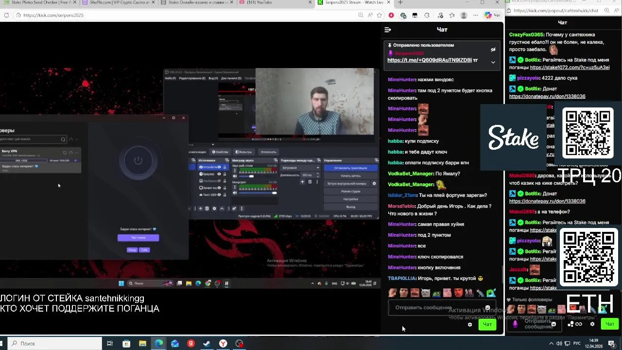Open Copilot Чат button in browser

pyautogui.click(x=492, y=15)
